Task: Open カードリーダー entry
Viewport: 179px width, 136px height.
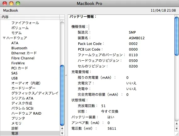Action: (x=23, y=88)
